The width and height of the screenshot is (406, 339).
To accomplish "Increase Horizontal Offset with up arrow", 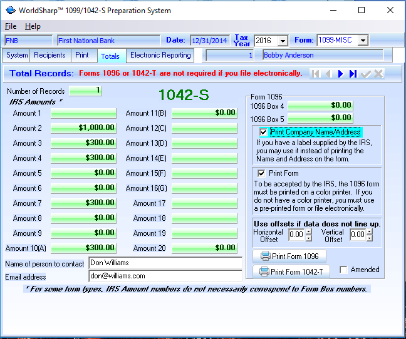I will tap(309, 231).
